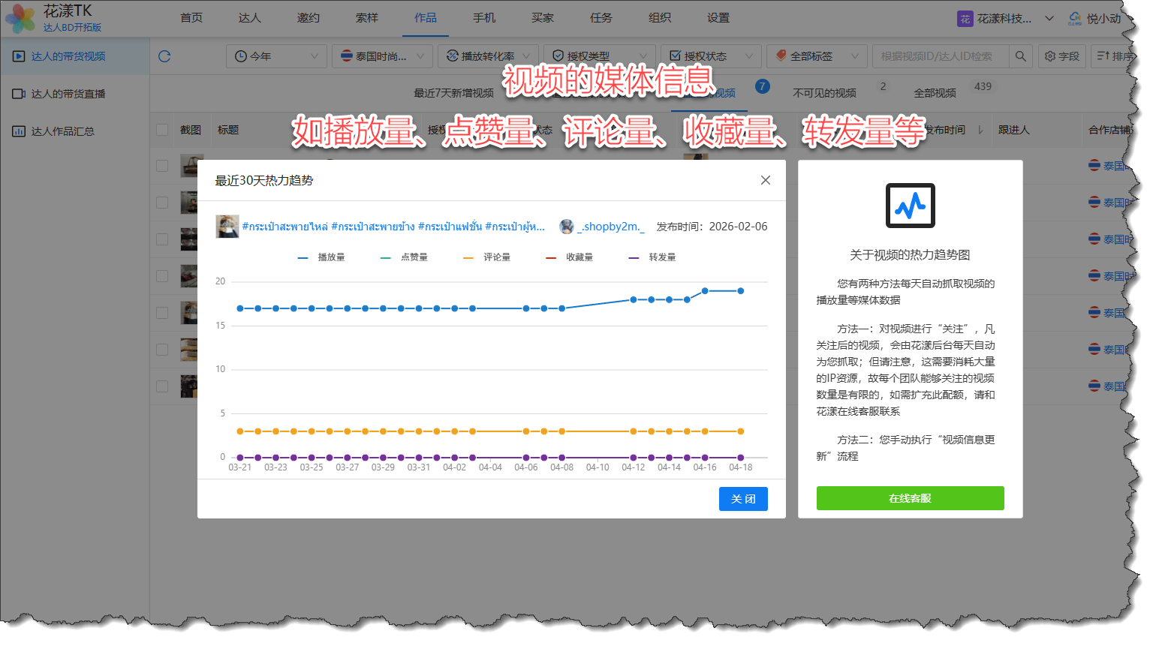Click the green 在线客服 button

[x=910, y=498]
